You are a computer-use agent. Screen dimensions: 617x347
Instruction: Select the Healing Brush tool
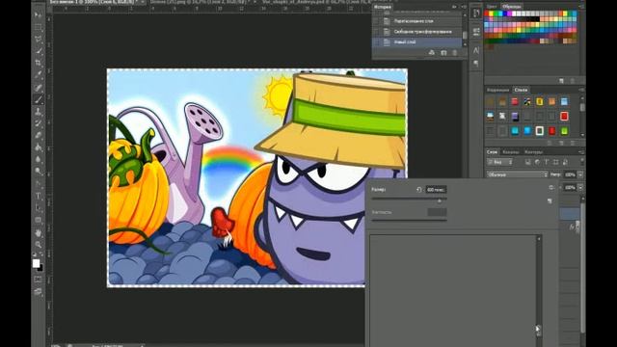(39, 88)
